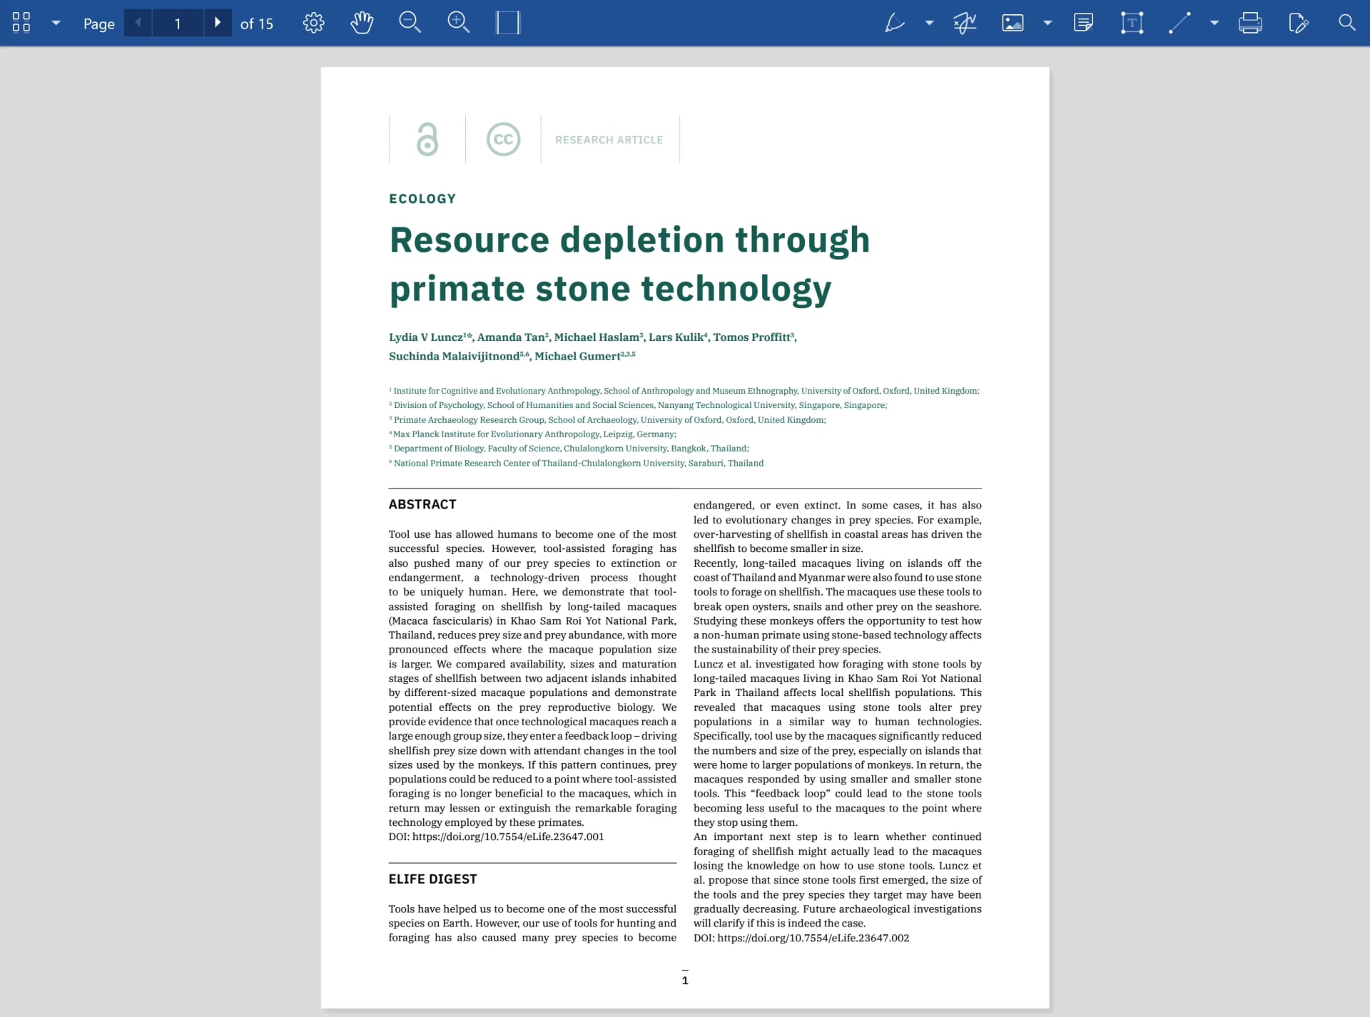Viewport: 1370px width, 1017px height.
Task: Click the Creative Commons CC icon
Action: [x=503, y=139]
